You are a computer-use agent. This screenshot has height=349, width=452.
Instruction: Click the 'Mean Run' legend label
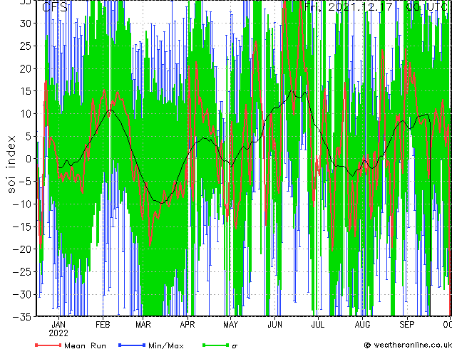click(85, 345)
